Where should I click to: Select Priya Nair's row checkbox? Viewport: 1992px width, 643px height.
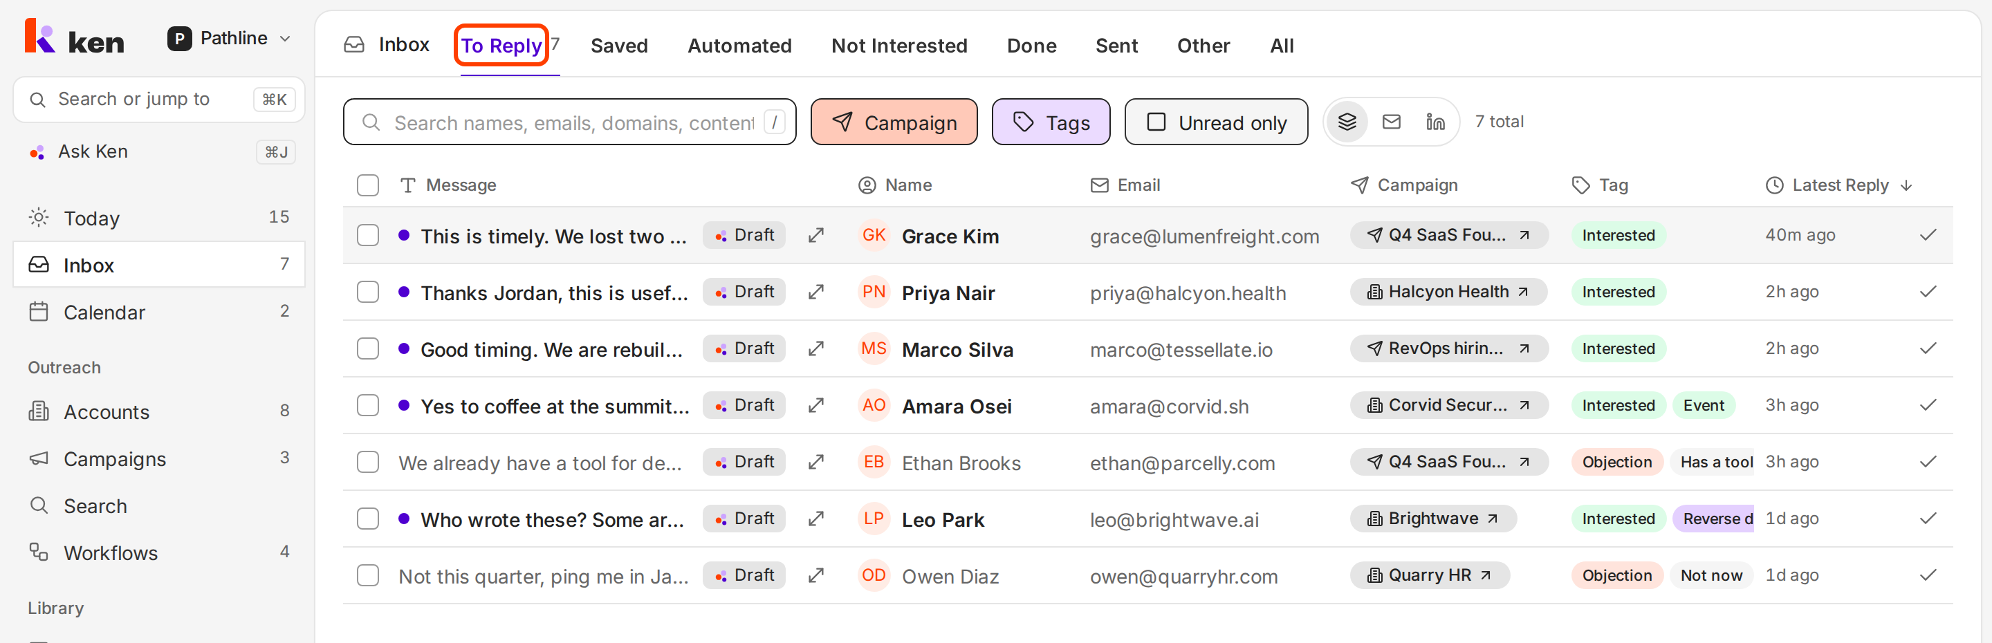pyautogui.click(x=367, y=292)
